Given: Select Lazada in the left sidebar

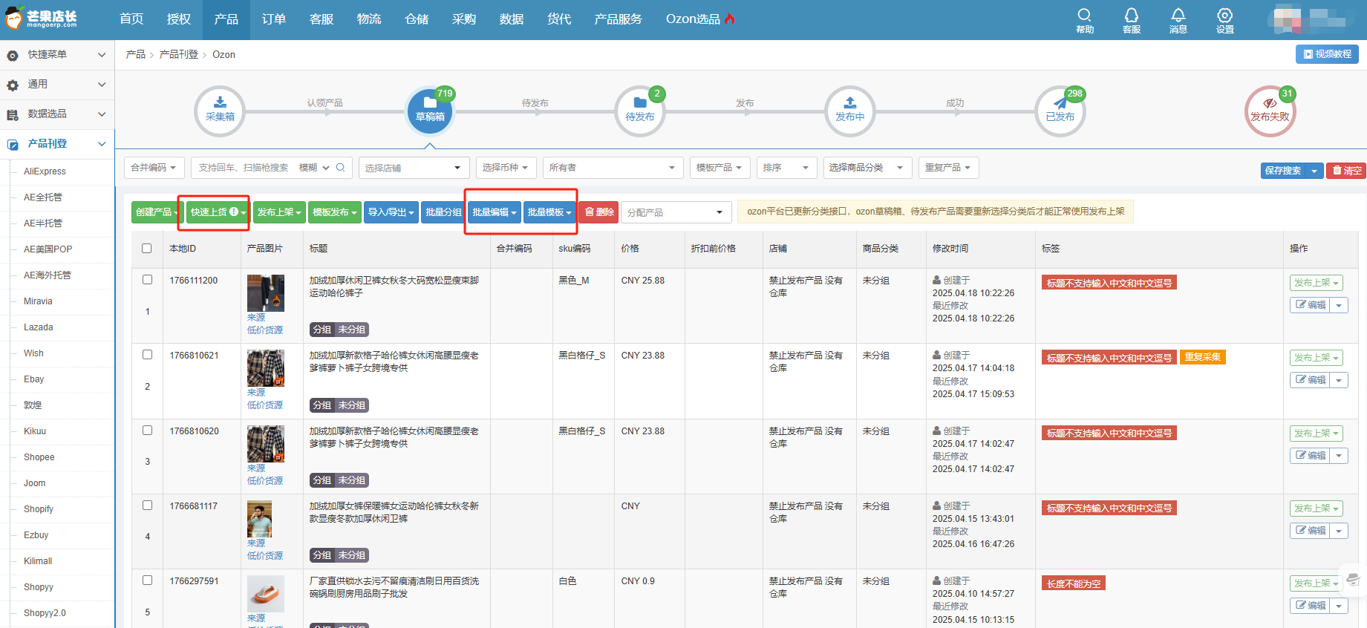Looking at the screenshot, I should [39, 327].
